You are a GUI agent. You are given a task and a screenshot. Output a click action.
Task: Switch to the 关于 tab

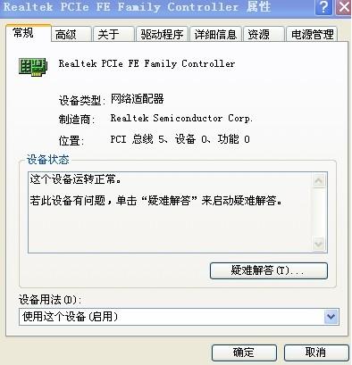coord(113,35)
